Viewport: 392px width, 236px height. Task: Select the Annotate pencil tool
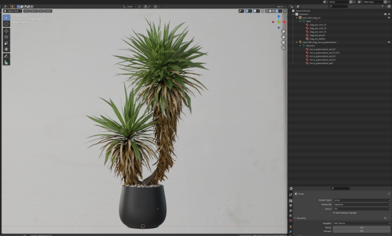click(x=7, y=56)
